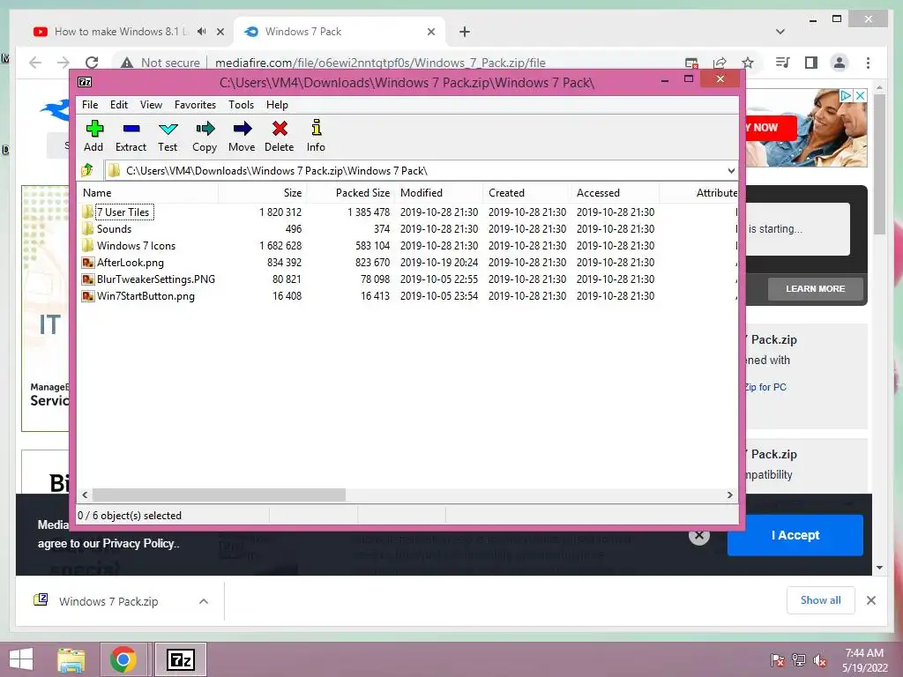Click the Chrome share page icon
The width and height of the screenshot is (903, 677).
[x=720, y=63]
